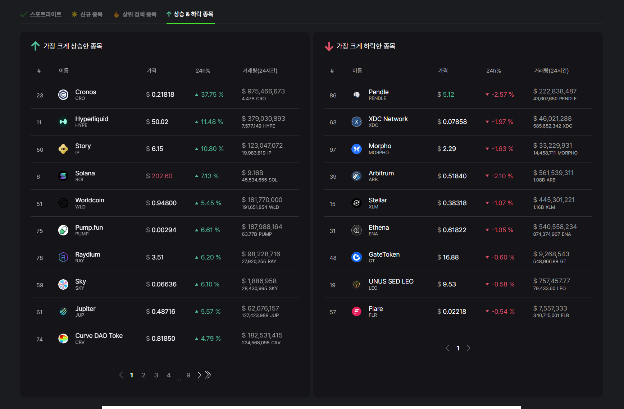Click the Sky coin logo
Screen dimensions: 624x409
pyautogui.click(x=63, y=284)
